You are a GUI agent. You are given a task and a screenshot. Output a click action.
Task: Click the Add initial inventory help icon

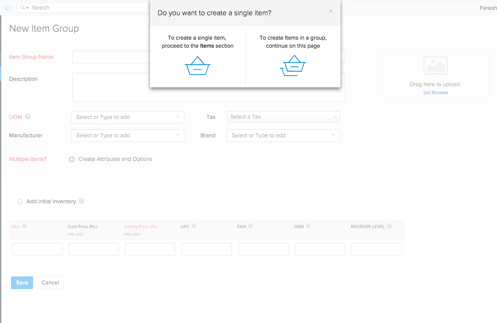click(x=81, y=201)
